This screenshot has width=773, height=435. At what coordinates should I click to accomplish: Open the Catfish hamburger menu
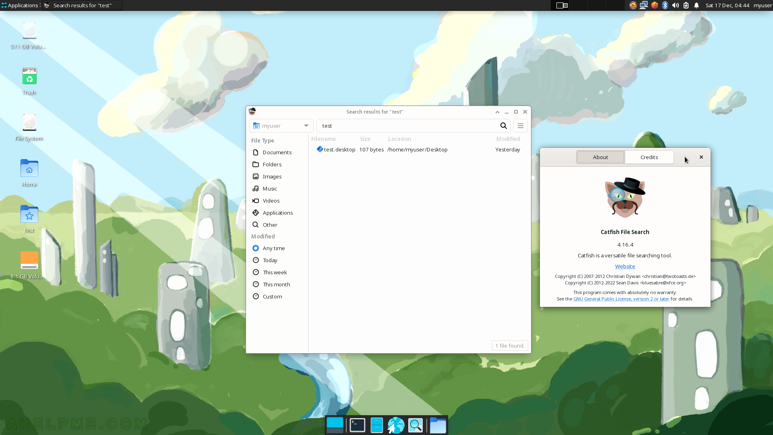click(520, 126)
